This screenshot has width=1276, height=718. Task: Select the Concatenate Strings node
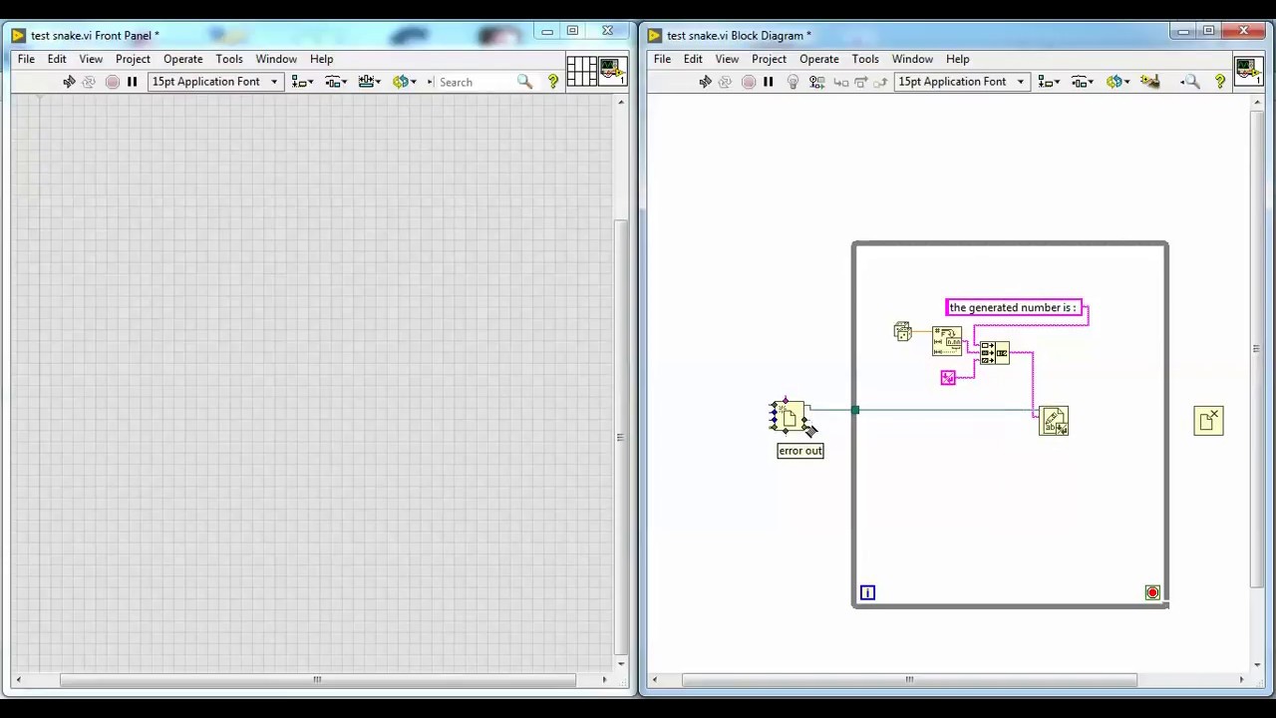(994, 352)
